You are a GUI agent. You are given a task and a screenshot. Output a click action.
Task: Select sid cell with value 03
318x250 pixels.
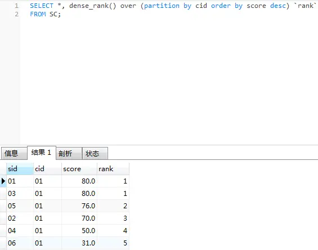point(20,193)
